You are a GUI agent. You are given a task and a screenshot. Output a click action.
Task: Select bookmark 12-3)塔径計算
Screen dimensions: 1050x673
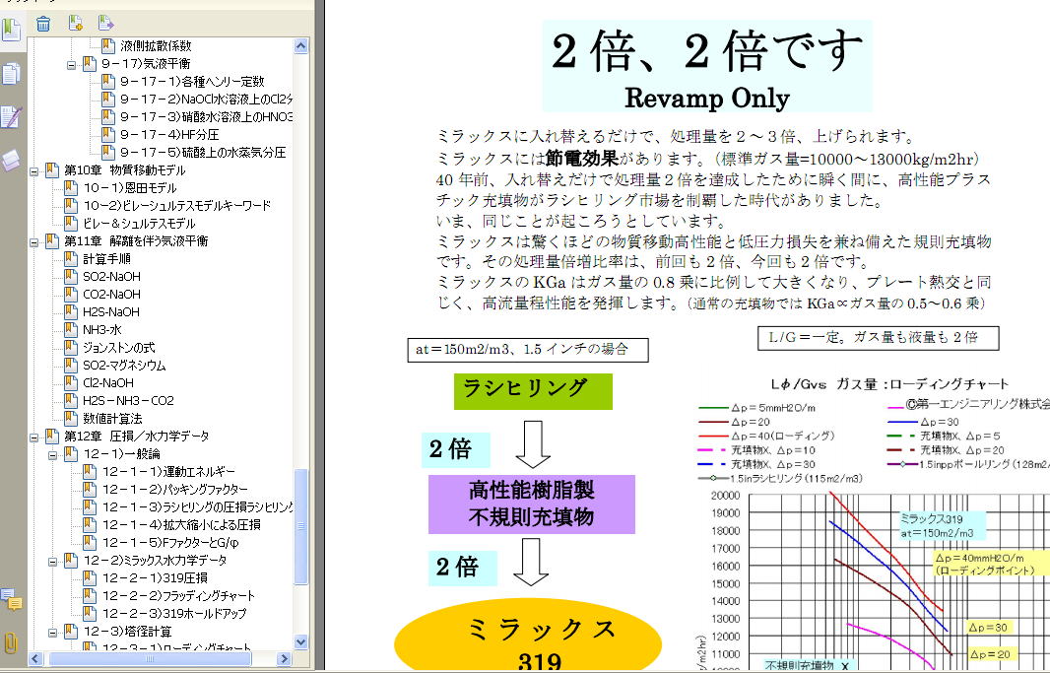pos(127,631)
